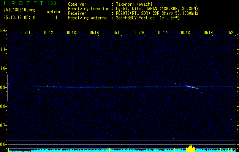Viewport: 239px width, 152px height.
Task: Click the 0511 time marker
Action: (x=25, y=32)
